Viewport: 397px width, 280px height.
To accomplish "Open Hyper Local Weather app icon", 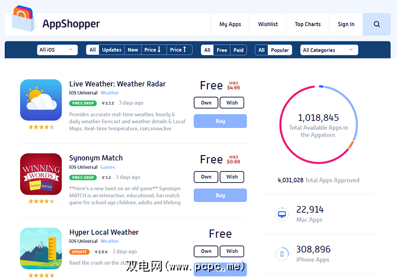I will pyautogui.click(x=41, y=249).
